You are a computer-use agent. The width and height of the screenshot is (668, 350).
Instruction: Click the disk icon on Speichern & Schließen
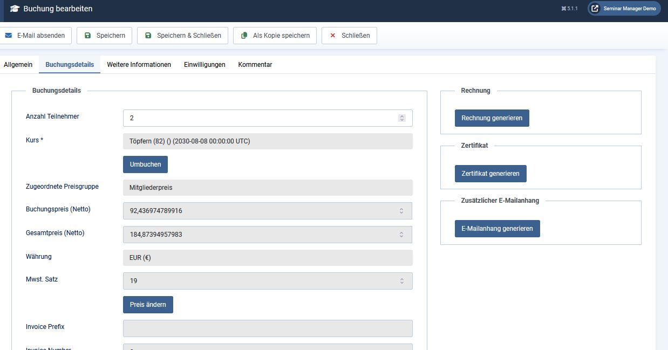(148, 36)
